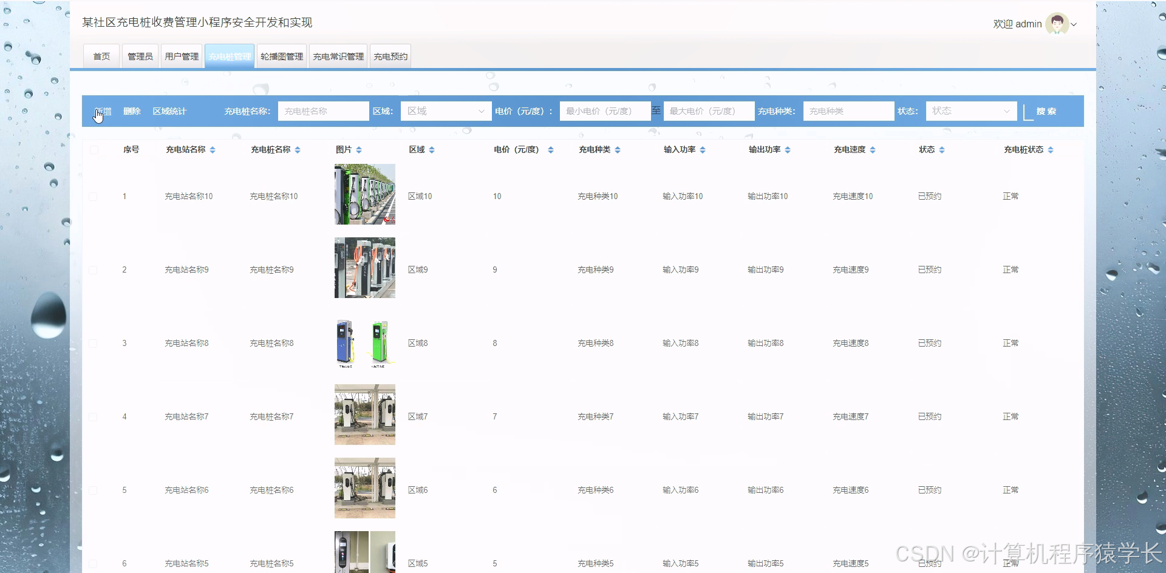The width and height of the screenshot is (1166, 573).
Task: Sort by 区域 column arrows
Action: [432, 150]
